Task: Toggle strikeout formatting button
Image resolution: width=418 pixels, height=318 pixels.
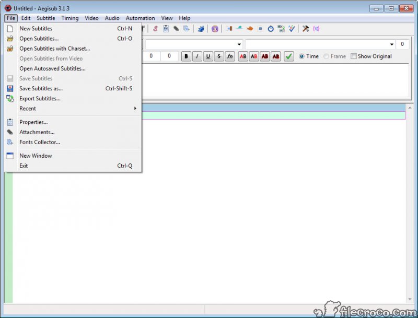Action: point(219,56)
